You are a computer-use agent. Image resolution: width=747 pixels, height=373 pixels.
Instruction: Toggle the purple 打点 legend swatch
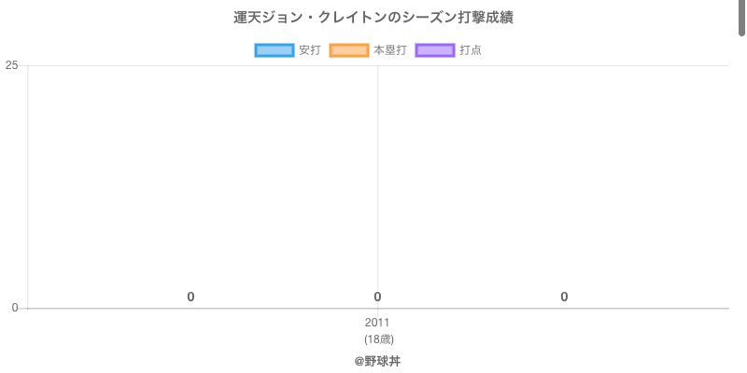pyautogui.click(x=434, y=50)
